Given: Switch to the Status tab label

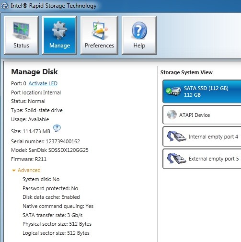Looking at the screenshot, I should tap(21, 46).
